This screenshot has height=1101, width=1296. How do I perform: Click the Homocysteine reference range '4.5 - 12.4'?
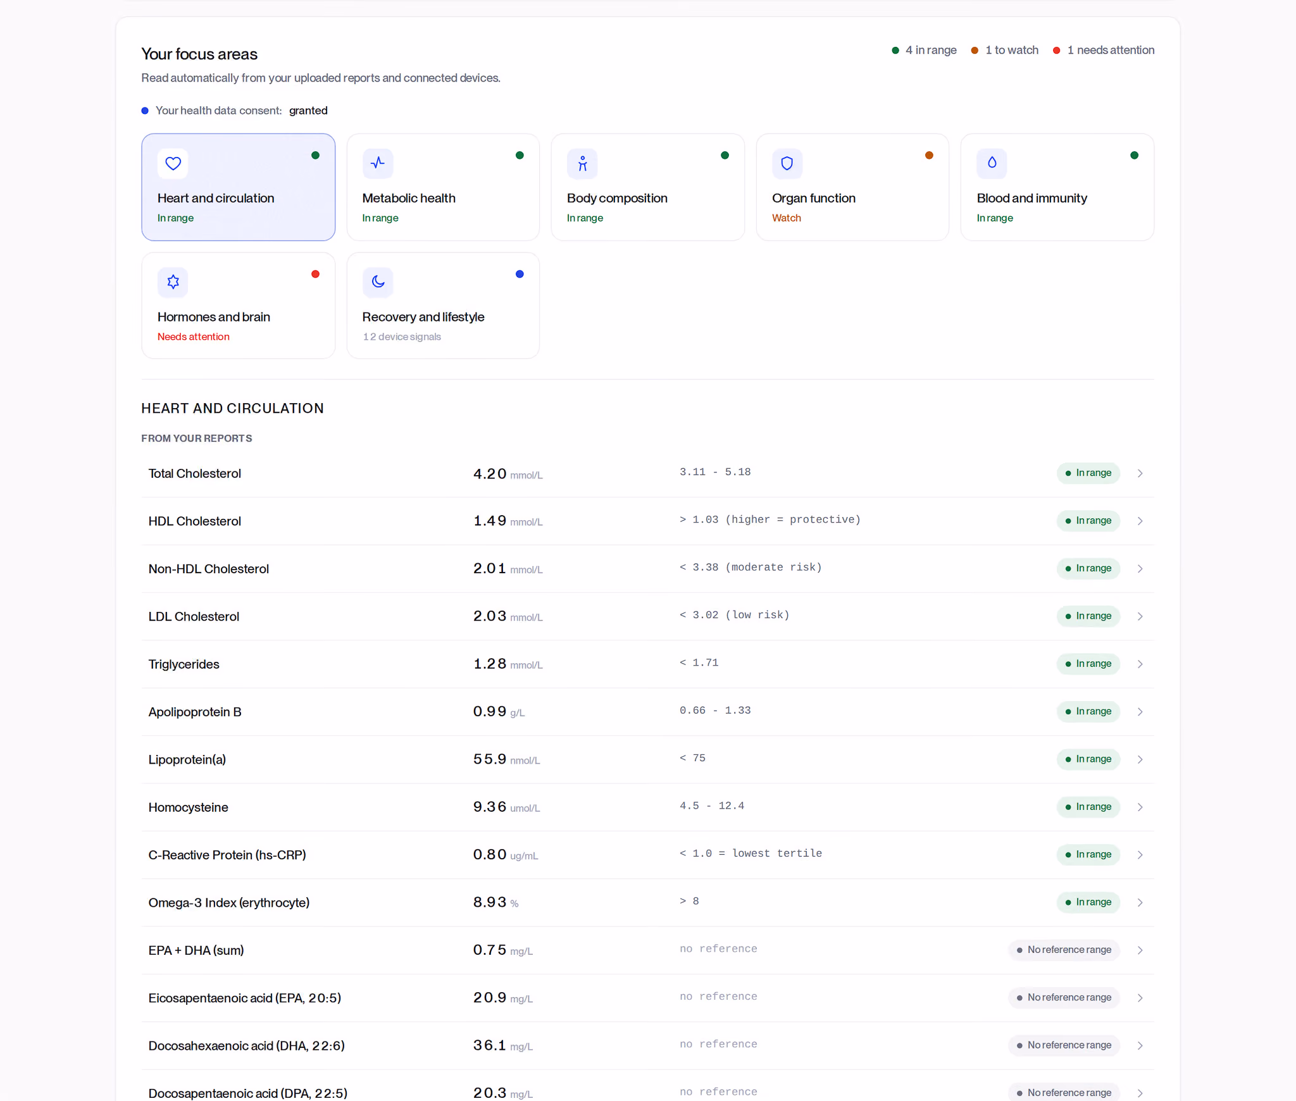pos(712,806)
